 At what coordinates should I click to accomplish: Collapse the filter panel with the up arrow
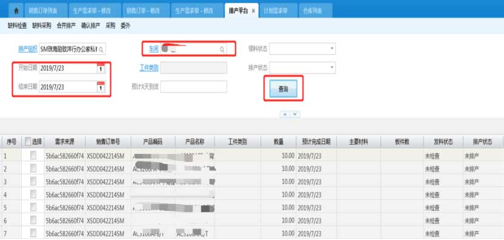[x=285, y=114]
